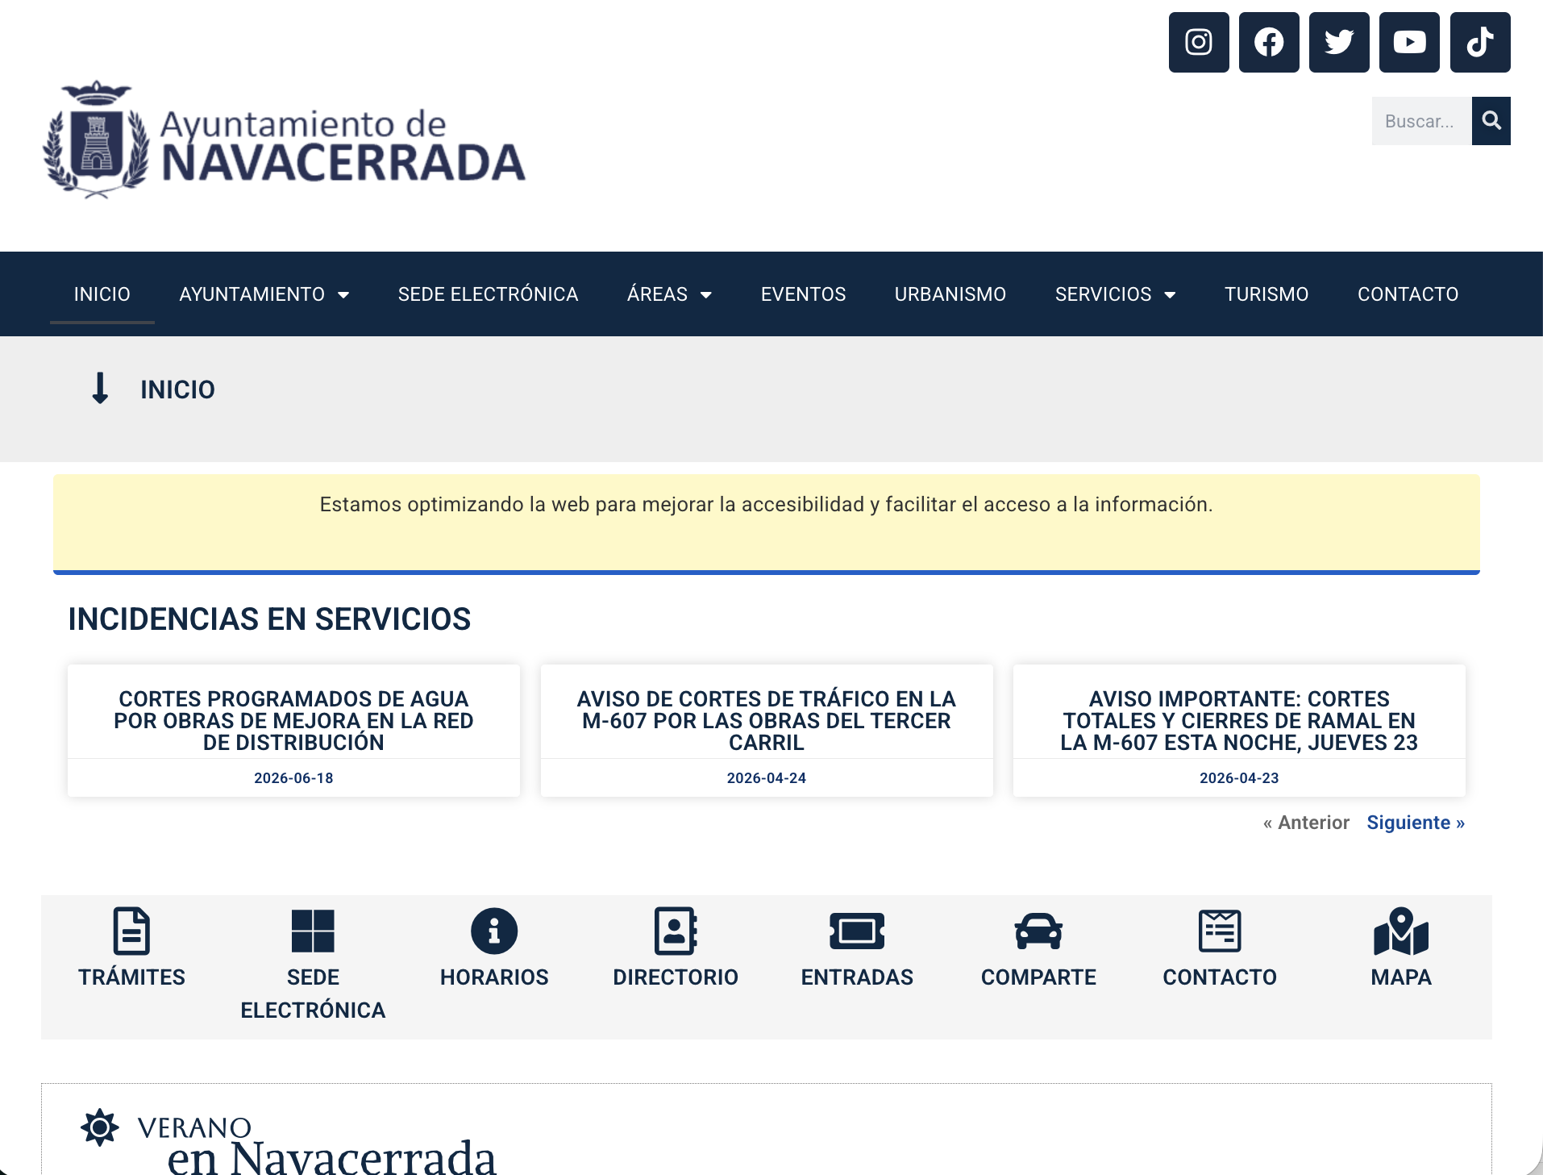Go to Inicio in the navigation bar
The width and height of the screenshot is (1543, 1175).
tap(102, 294)
